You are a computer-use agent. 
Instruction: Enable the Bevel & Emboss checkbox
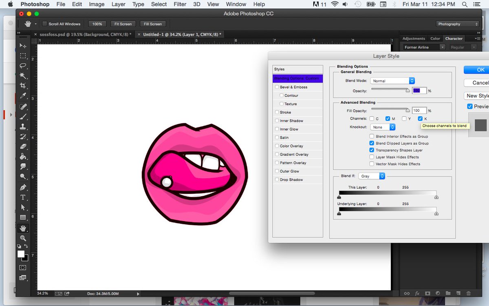click(x=277, y=87)
